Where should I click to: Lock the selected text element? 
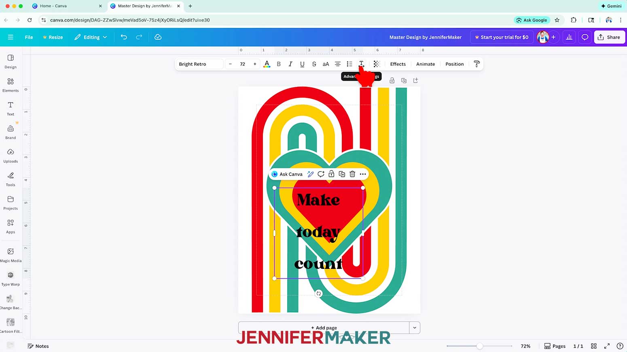[x=331, y=174]
